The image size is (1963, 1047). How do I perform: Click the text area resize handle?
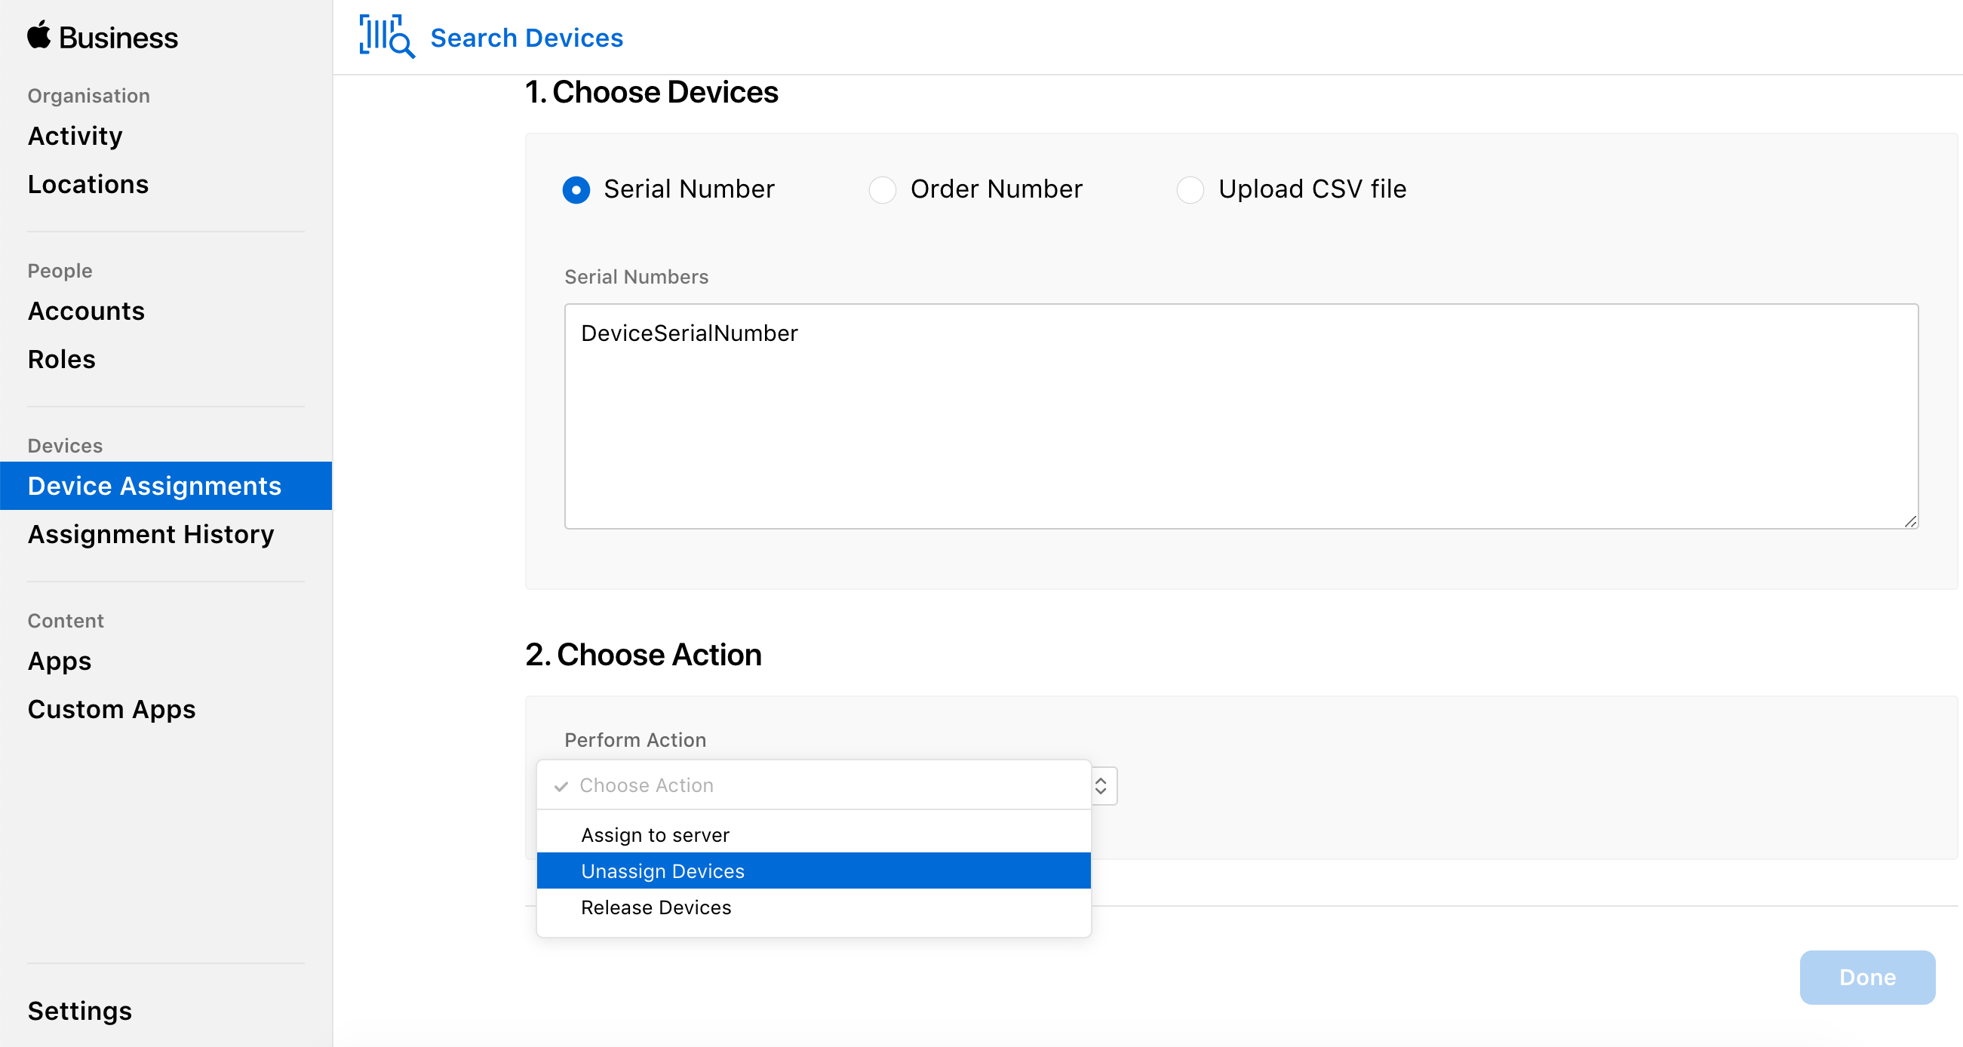point(1909,520)
